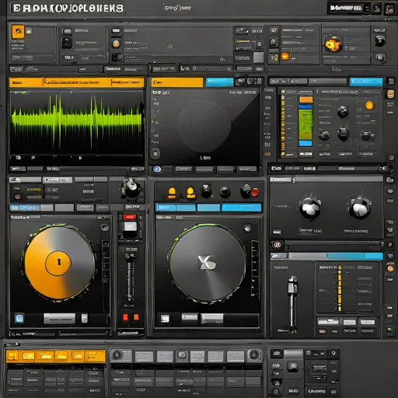This screenshot has height=398, width=398.
Task: Click the small orange round knob in top toolbar
Action: [x=116, y=44]
